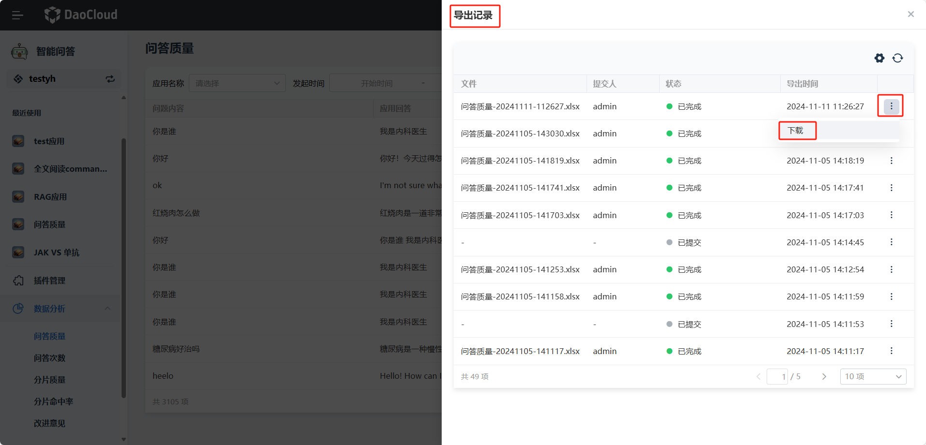Switch workspace using testyh swap icon
926x445 pixels.
(110, 79)
